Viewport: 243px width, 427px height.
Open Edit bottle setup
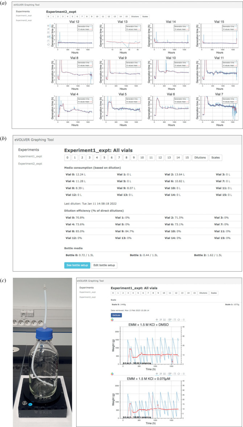tap(104, 265)
